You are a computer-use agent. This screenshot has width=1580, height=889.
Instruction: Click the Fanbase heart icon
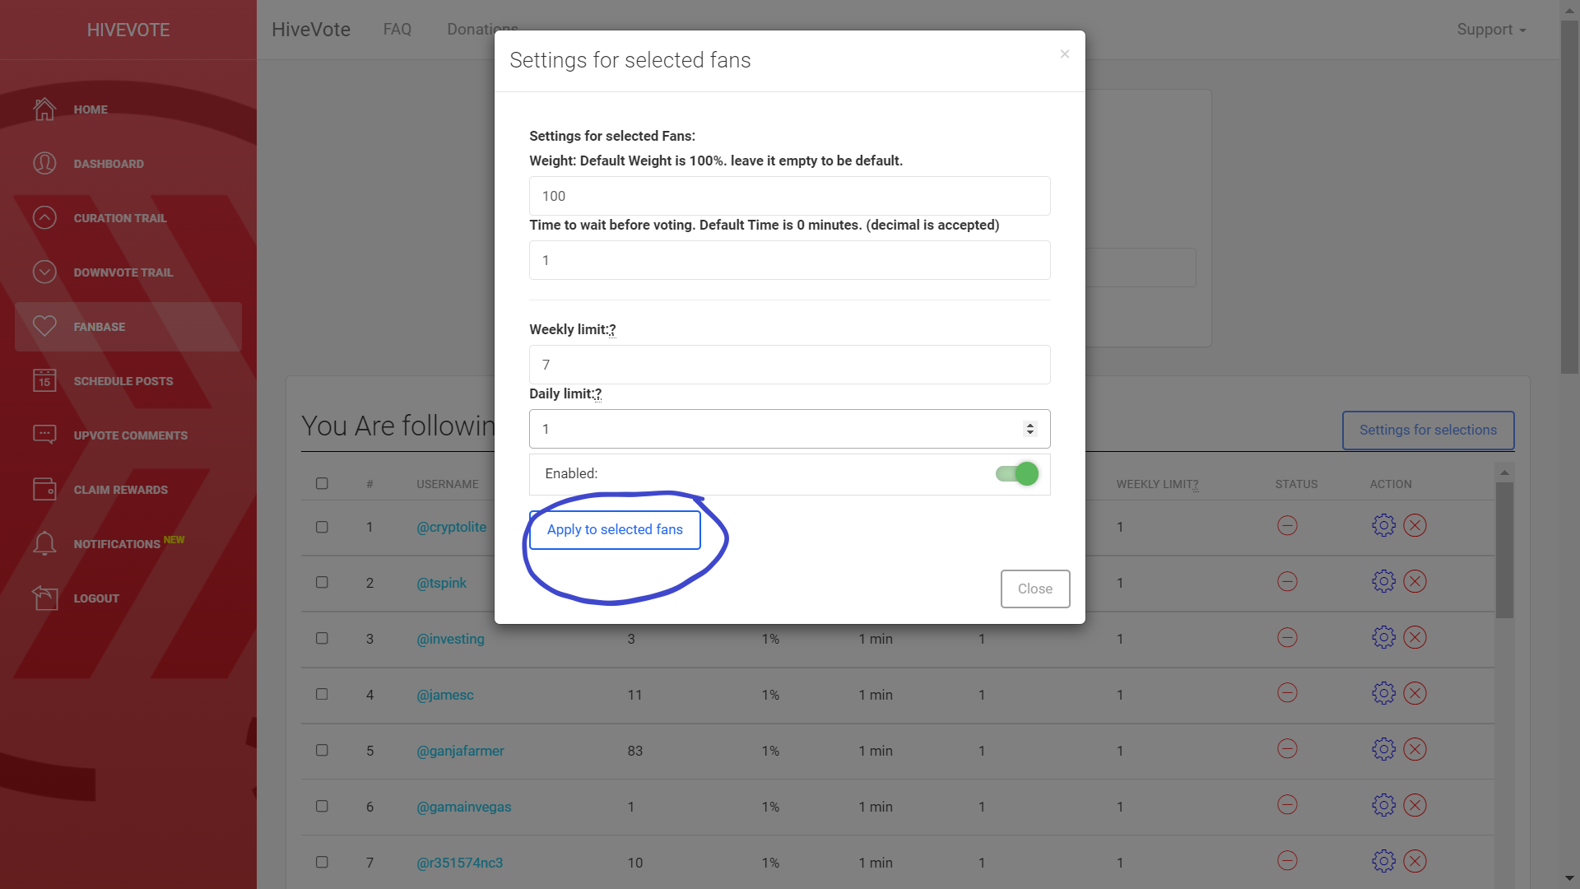(44, 326)
